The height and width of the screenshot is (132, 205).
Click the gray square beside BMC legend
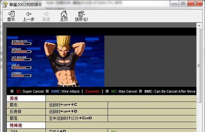[x=140, y=91]
